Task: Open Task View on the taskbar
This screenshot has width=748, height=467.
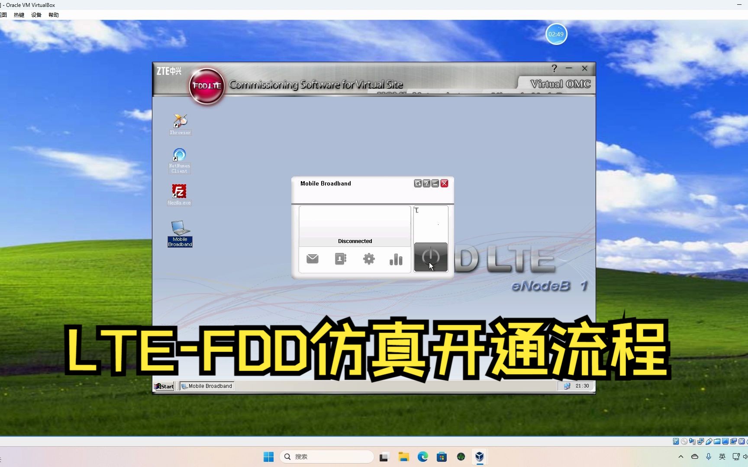Action: coord(384,457)
